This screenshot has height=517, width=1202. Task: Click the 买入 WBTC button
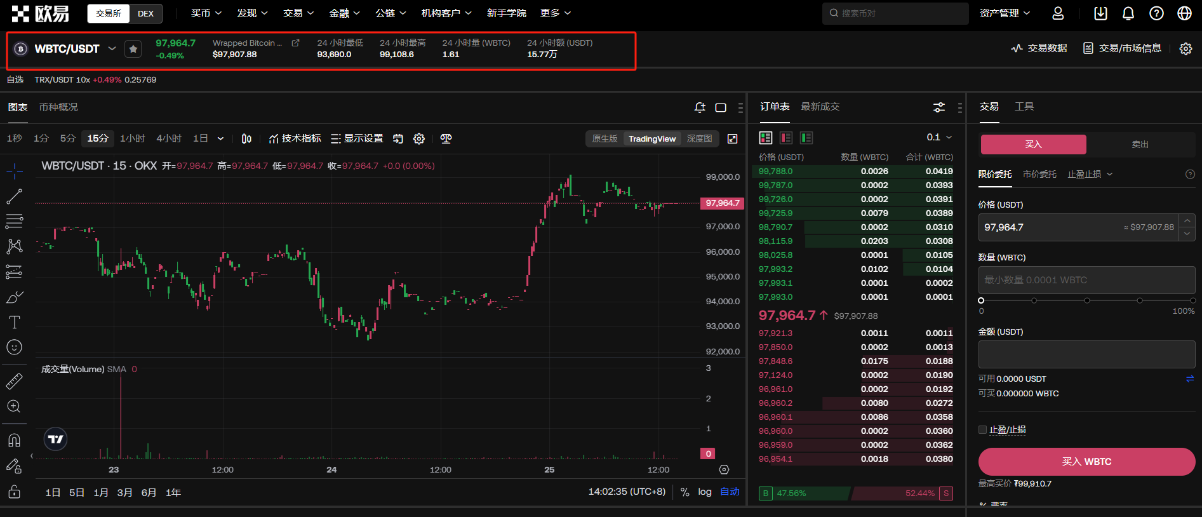(1086, 462)
